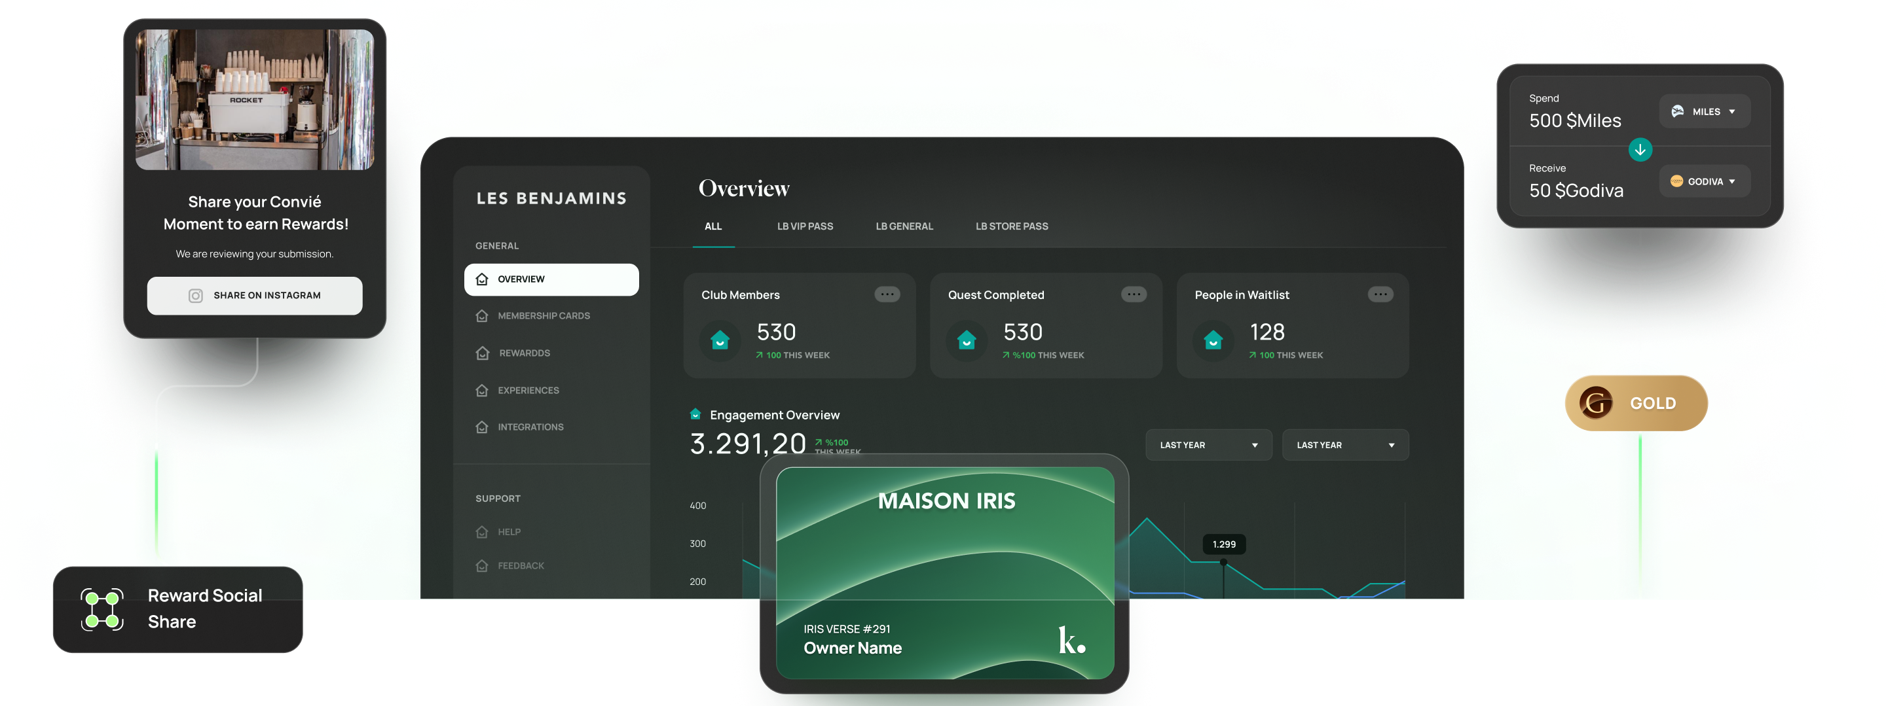1886x706 pixels.
Task: Expand the MILES currency dropdown
Action: tap(1705, 112)
